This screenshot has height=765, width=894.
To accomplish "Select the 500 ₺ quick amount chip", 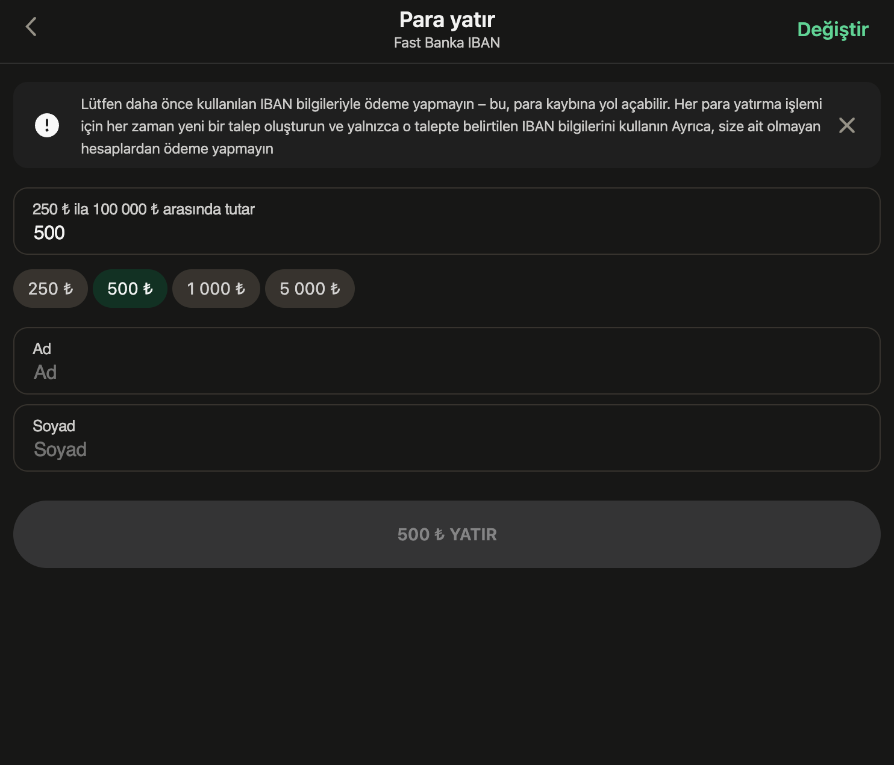I will 130,289.
